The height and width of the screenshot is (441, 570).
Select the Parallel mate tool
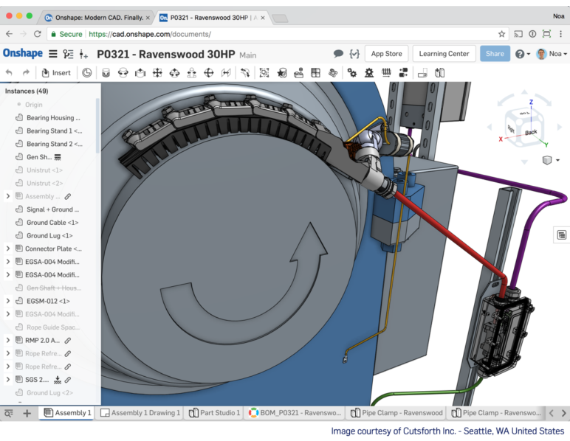[x=226, y=73]
